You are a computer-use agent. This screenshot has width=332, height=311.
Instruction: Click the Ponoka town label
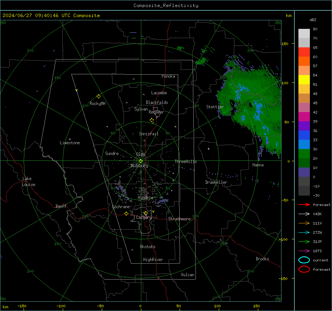pos(168,76)
